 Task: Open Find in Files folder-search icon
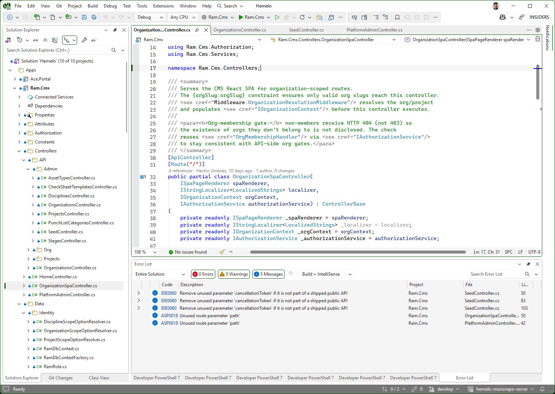[319, 17]
